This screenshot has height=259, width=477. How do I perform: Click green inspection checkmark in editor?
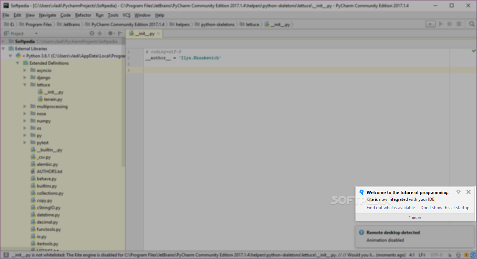click(474, 51)
